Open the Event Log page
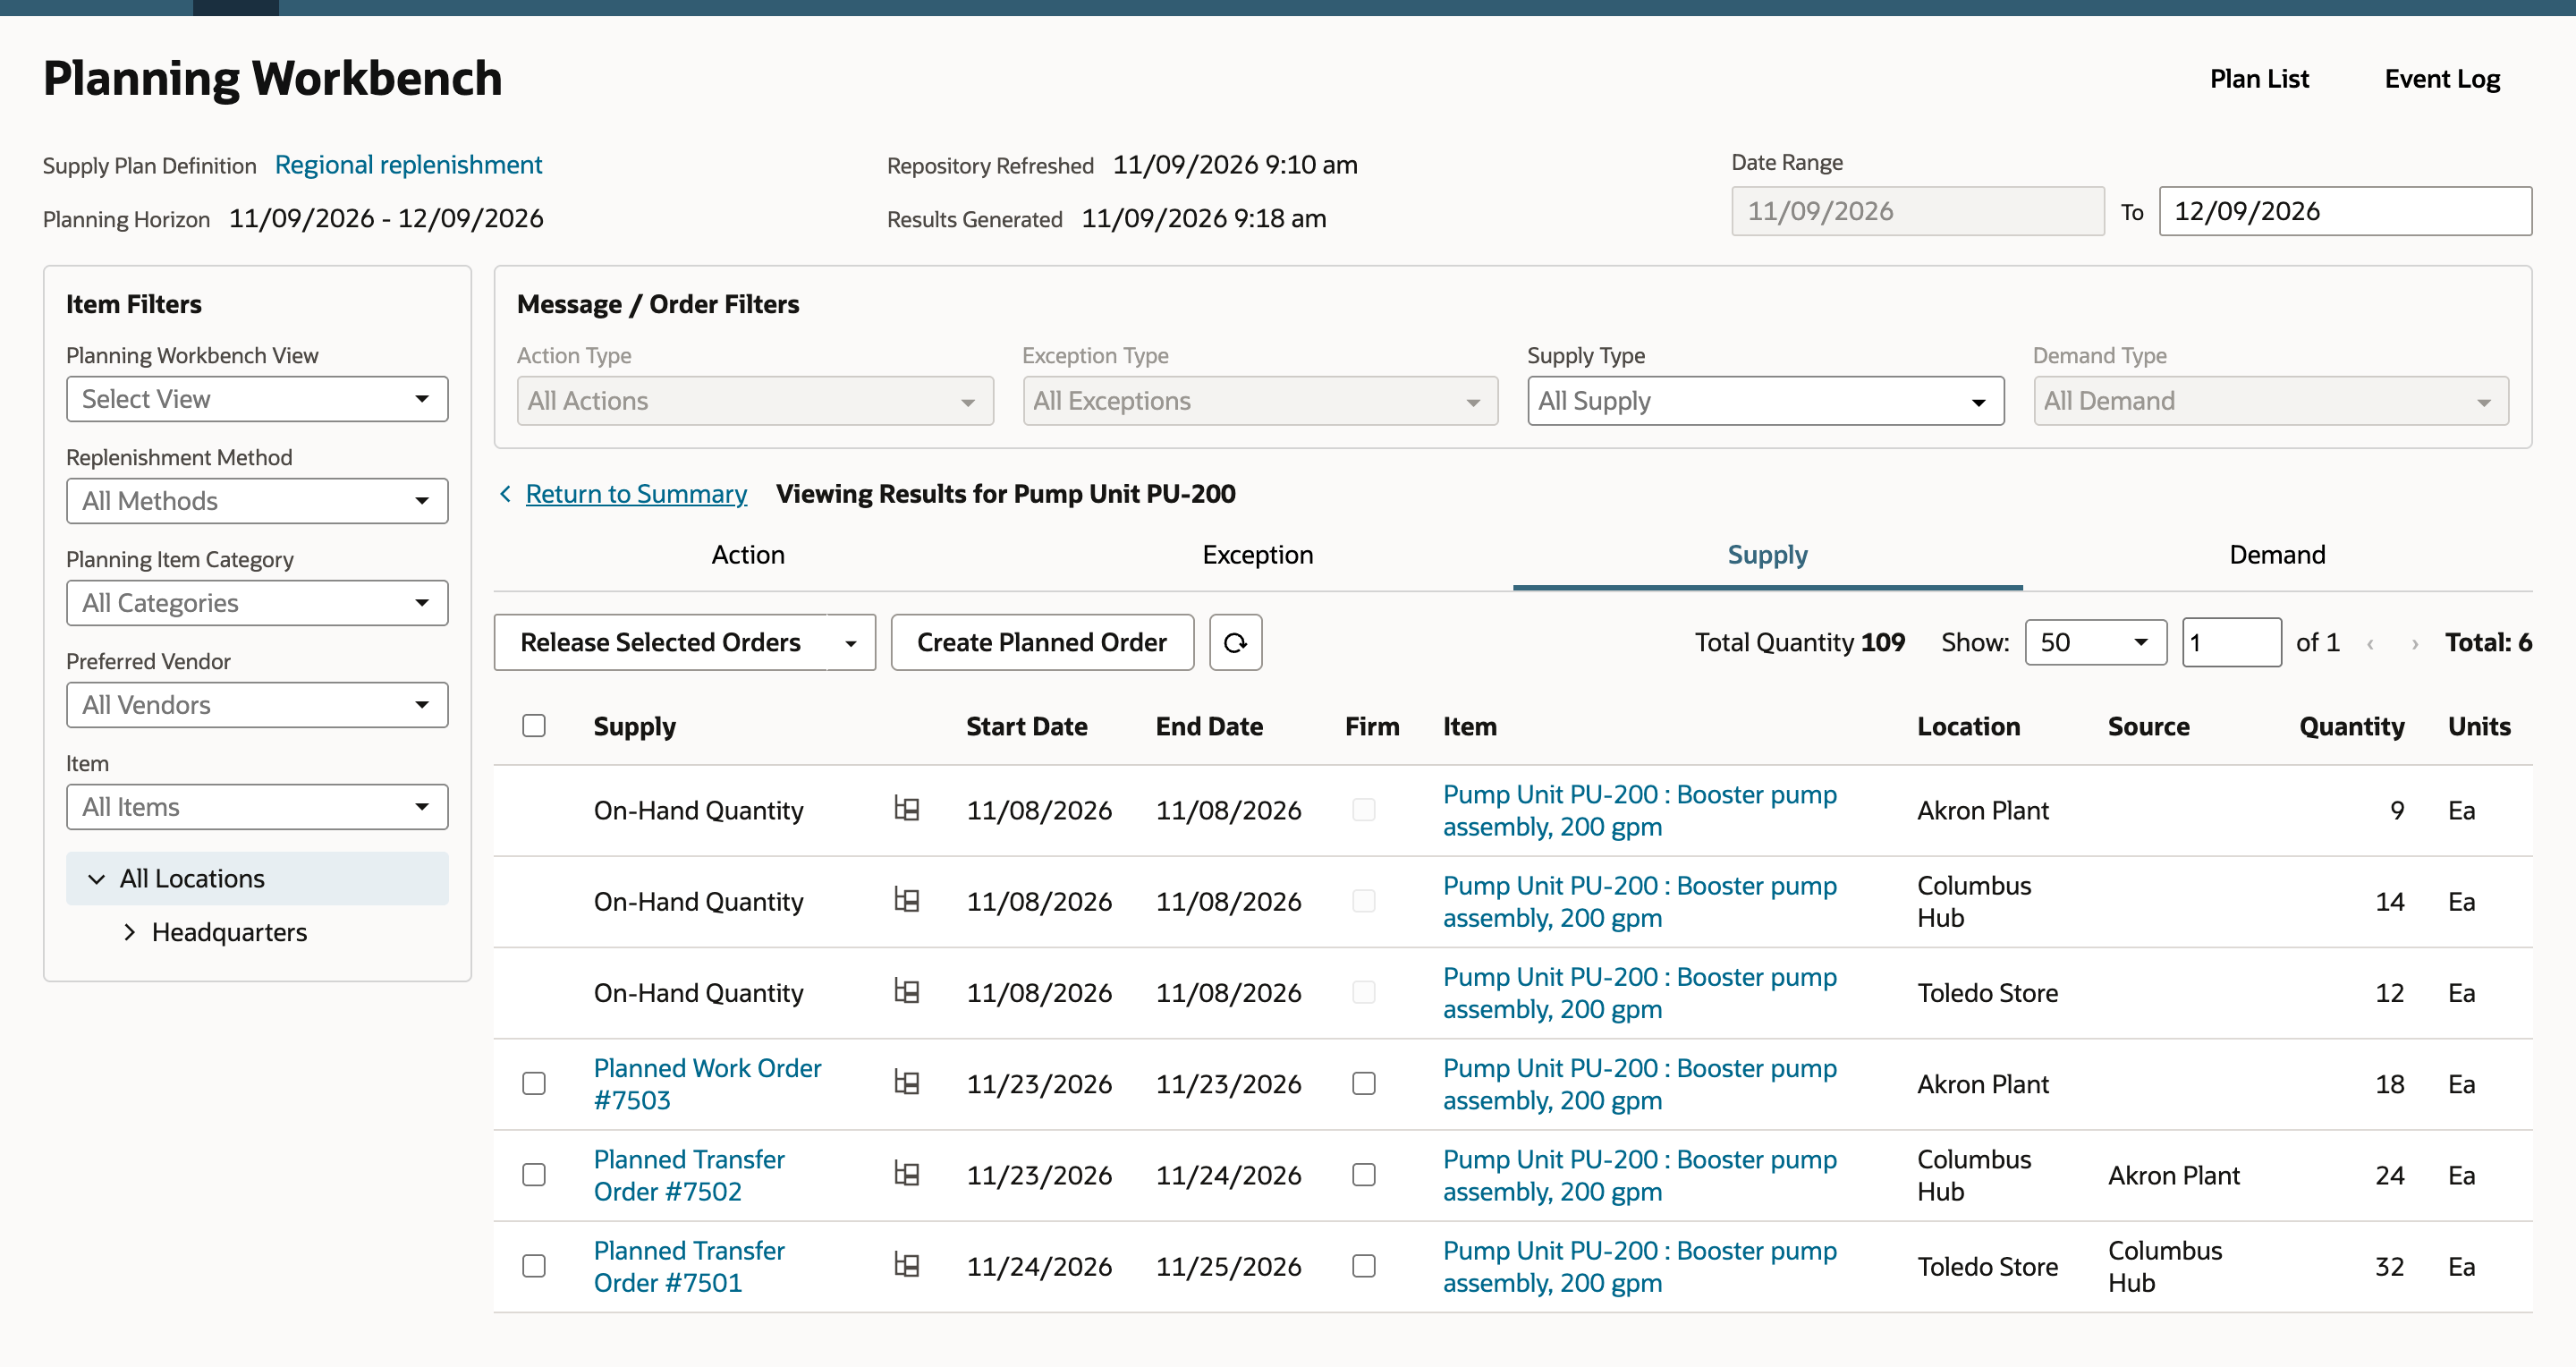This screenshot has width=2576, height=1367. point(2442,79)
